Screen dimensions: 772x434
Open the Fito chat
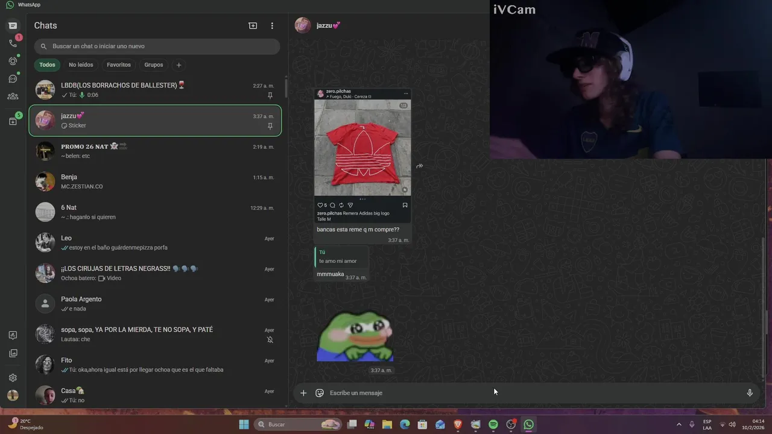(155, 365)
